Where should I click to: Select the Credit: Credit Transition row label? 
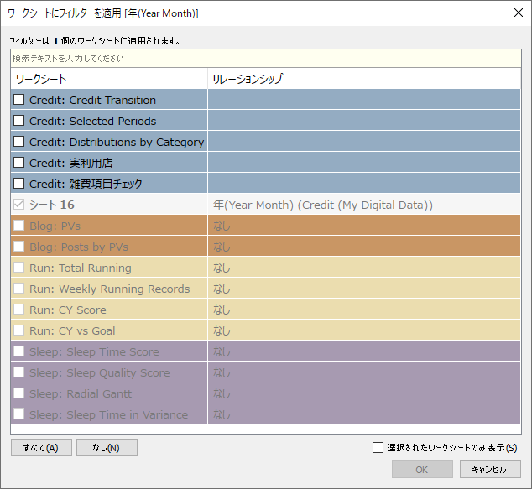coord(92,101)
